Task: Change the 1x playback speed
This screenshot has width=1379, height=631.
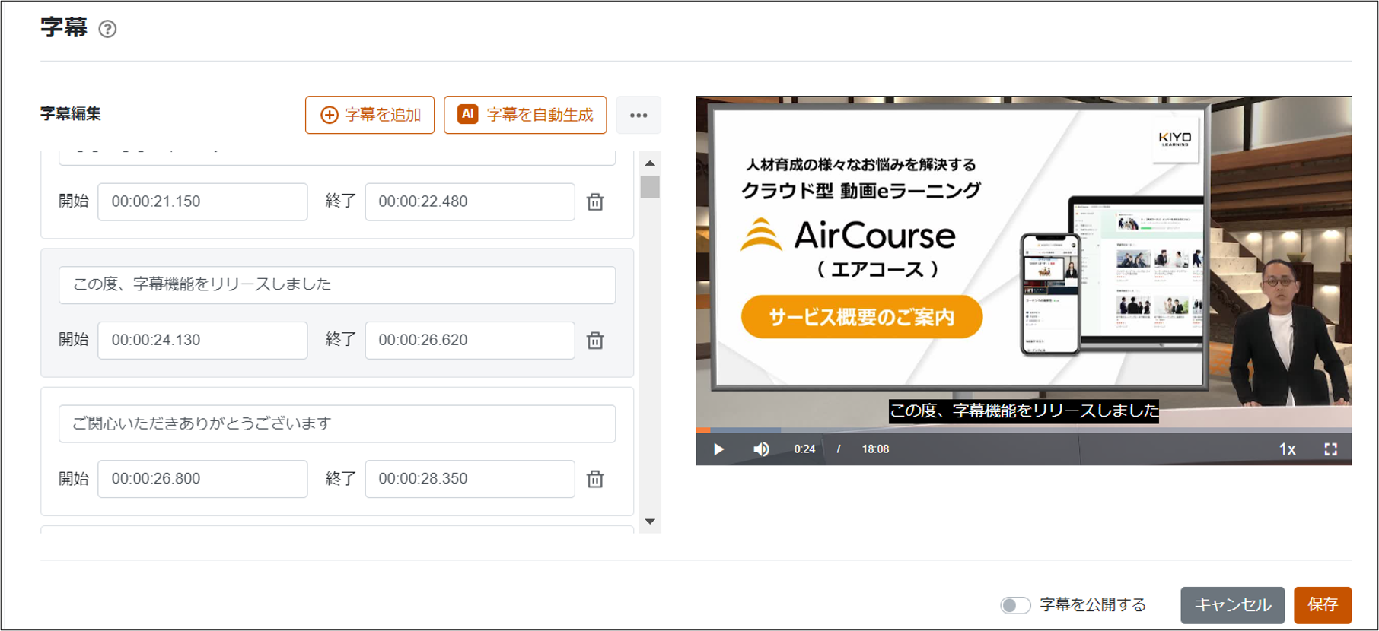Action: pyautogui.click(x=1287, y=449)
